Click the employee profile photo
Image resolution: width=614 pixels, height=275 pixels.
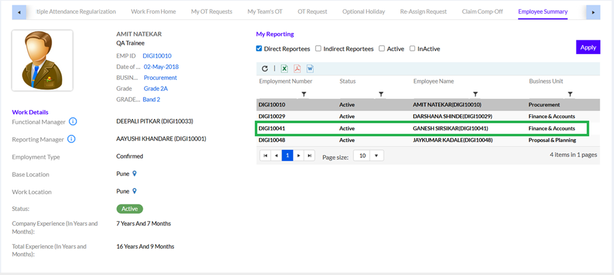(42, 61)
